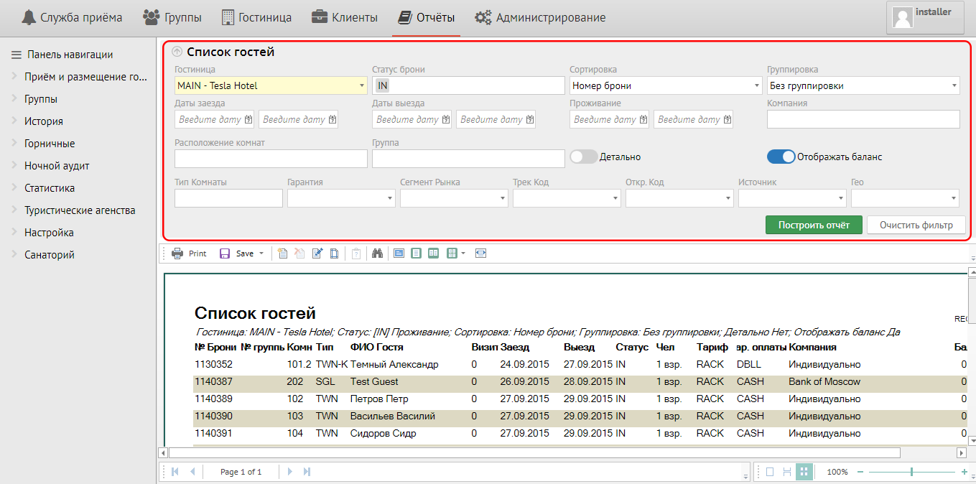Click the Очистить фильтр button
Screen dimensions: 976x484
click(x=916, y=225)
